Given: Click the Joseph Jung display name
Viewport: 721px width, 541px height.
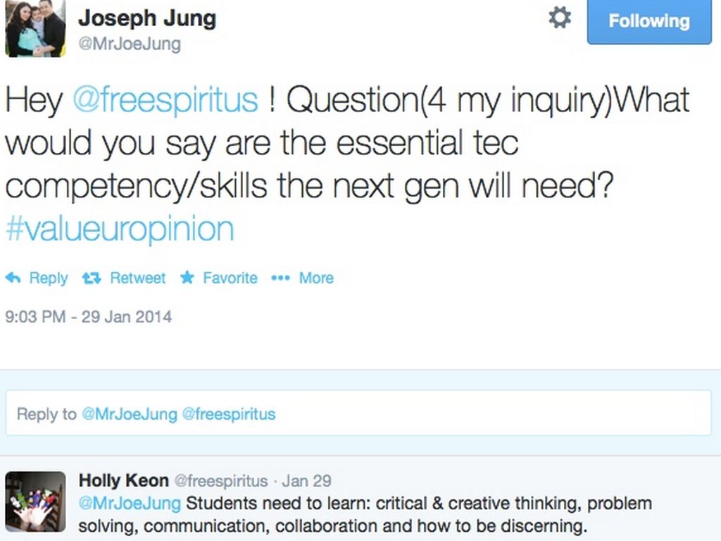Looking at the screenshot, I should tap(146, 18).
